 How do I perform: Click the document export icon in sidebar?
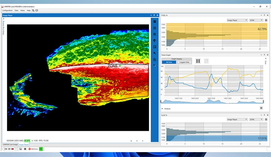155,59
